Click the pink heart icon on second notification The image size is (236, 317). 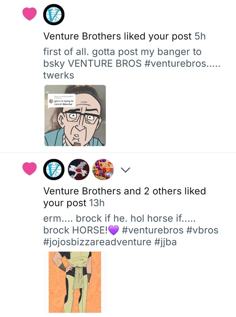30,169
